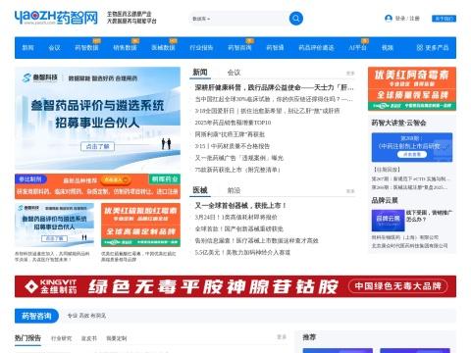Click into the search input field
This screenshot has height=353, width=471.
click(x=250, y=19)
